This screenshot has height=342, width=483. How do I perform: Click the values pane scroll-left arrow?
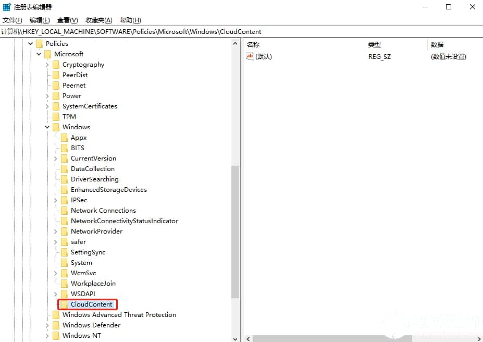(x=249, y=339)
